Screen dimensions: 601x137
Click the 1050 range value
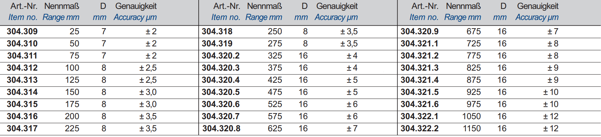(x=472, y=116)
